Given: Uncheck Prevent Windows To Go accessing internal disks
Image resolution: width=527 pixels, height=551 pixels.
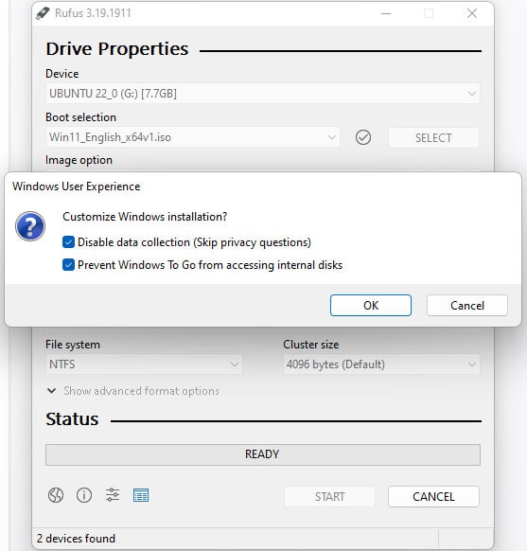Looking at the screenshot, I should (68, 265).
